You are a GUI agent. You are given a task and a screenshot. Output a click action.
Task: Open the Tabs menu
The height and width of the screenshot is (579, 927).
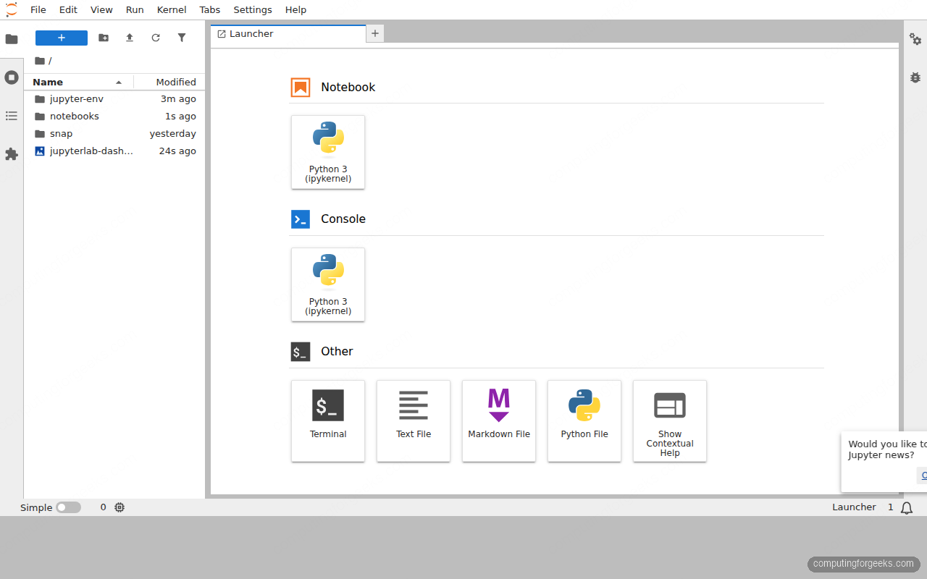coord(210,9)
